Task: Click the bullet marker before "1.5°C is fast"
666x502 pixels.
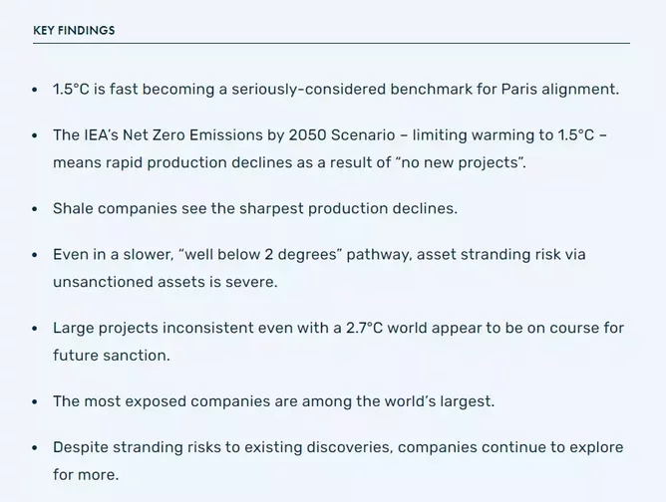Action: click(x=35, y=90)
